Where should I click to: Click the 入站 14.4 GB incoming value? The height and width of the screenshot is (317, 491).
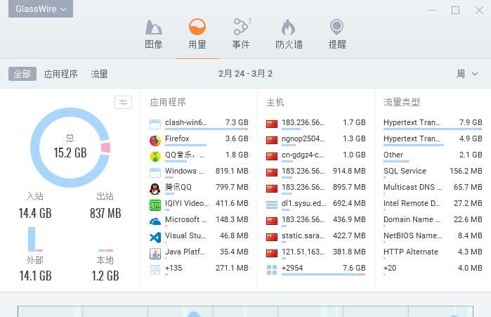click(x=35, y=213)
